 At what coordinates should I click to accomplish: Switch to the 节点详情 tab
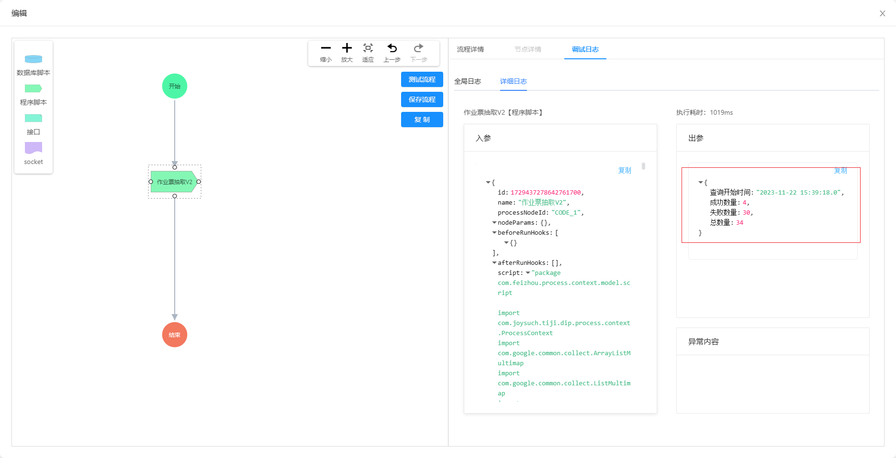528,49
